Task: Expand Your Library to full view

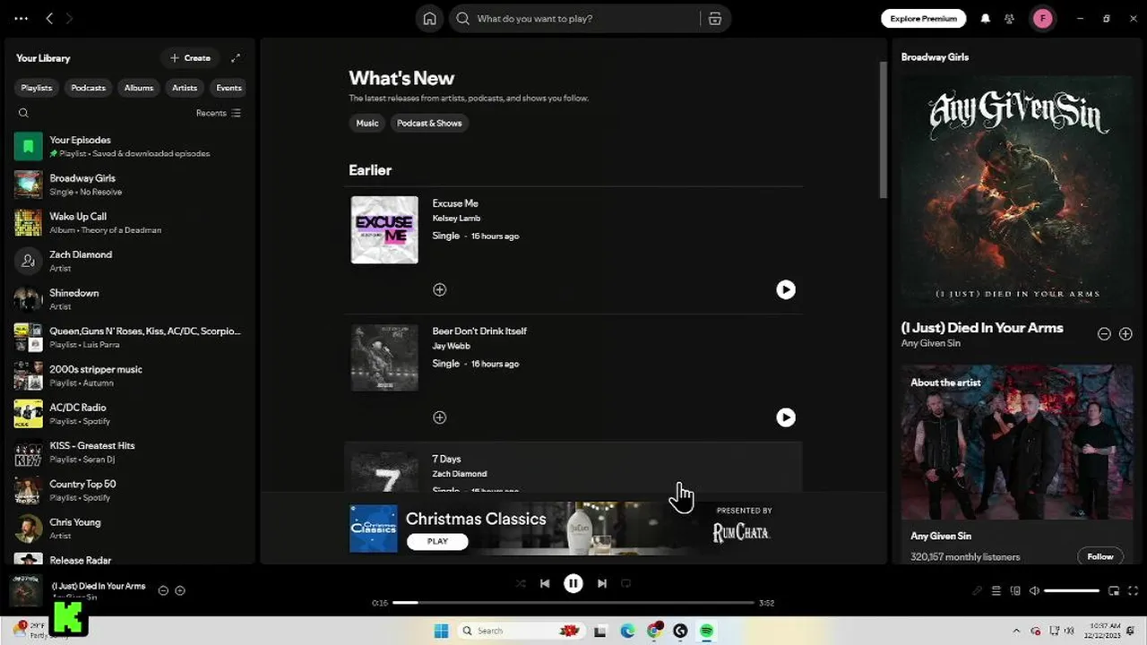Action: tap(236, 58)
